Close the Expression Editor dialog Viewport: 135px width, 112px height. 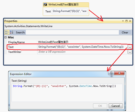pyautogui.click(x=119, y=73)
